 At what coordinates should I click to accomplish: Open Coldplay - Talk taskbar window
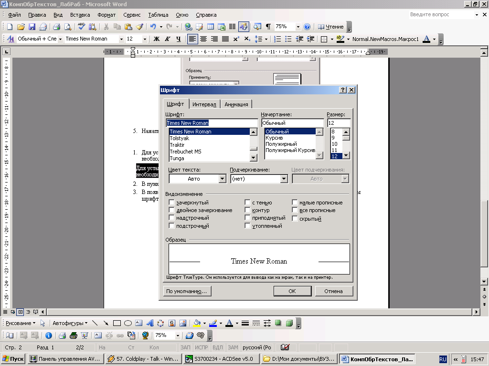coord(143,359)
